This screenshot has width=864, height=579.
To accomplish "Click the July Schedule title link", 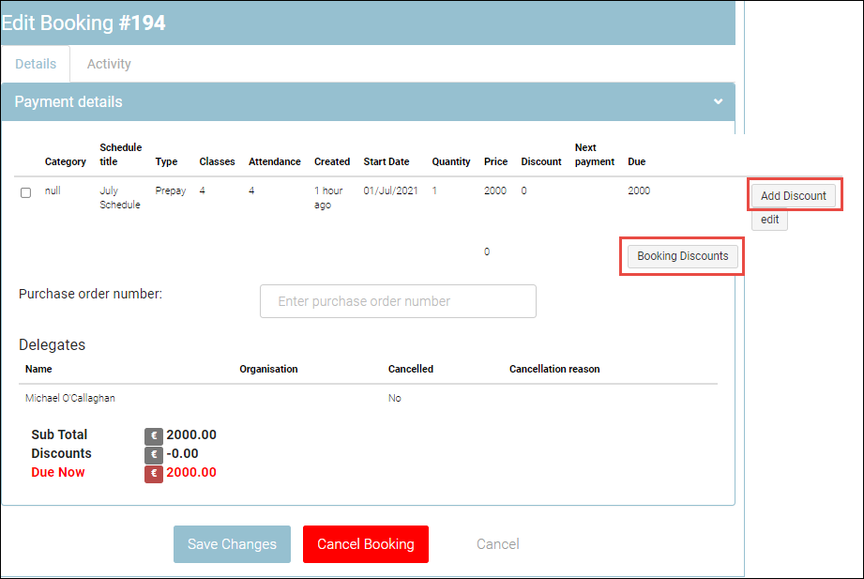I will 119,197.
